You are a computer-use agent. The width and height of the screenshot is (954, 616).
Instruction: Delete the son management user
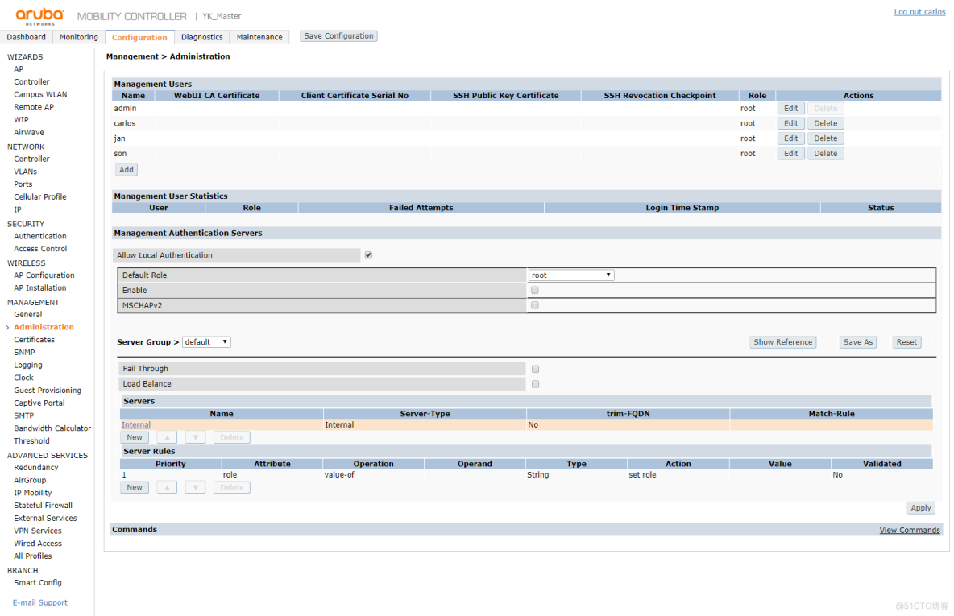tap(826, 154)
